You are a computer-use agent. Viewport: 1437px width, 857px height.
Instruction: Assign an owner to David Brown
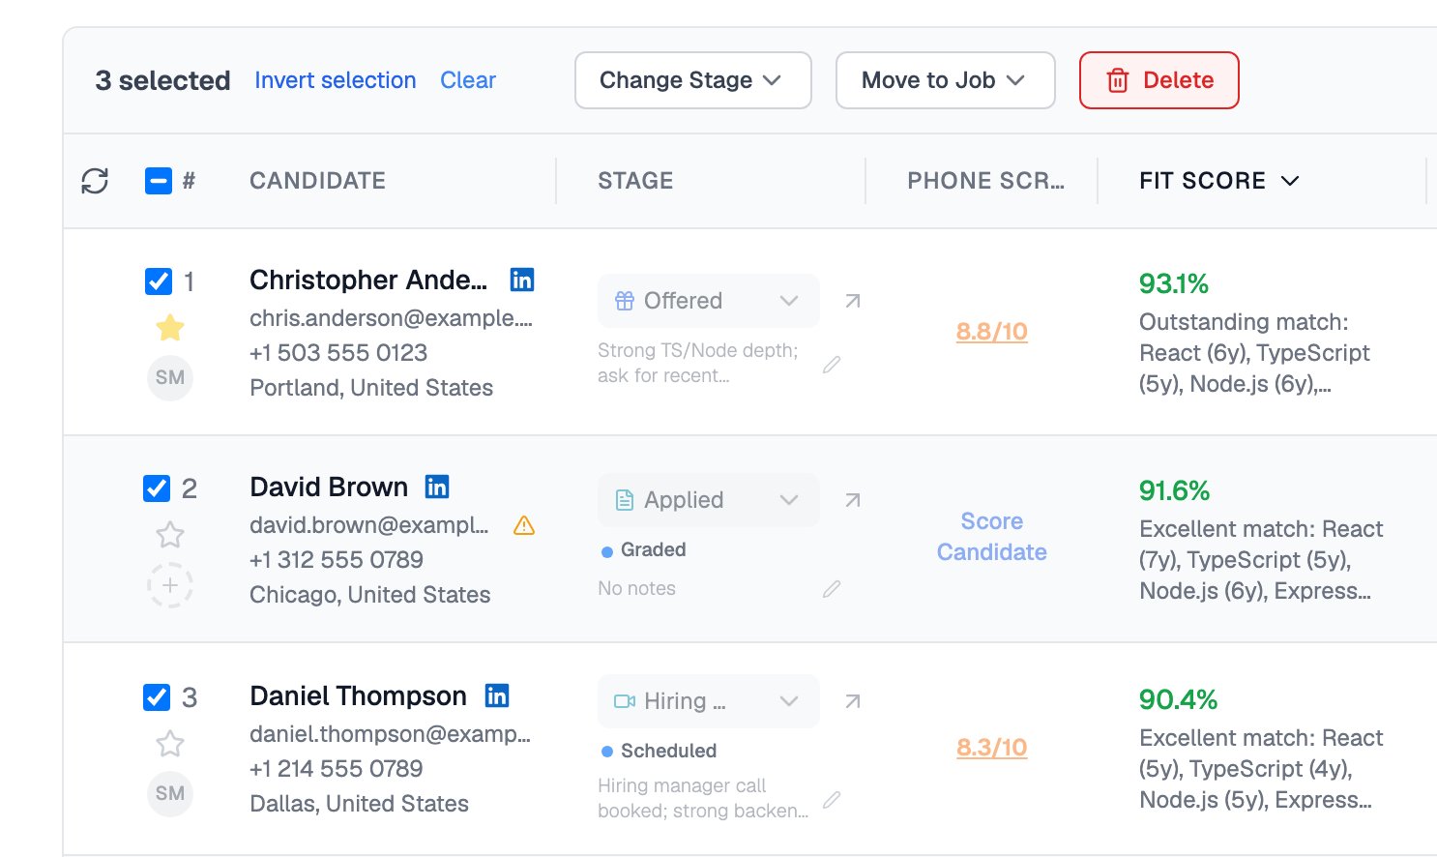pyautogui.click(x=170, y=585)
